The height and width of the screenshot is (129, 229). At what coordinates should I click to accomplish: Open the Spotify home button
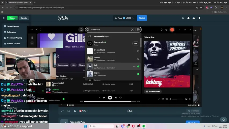pos(81,30)
